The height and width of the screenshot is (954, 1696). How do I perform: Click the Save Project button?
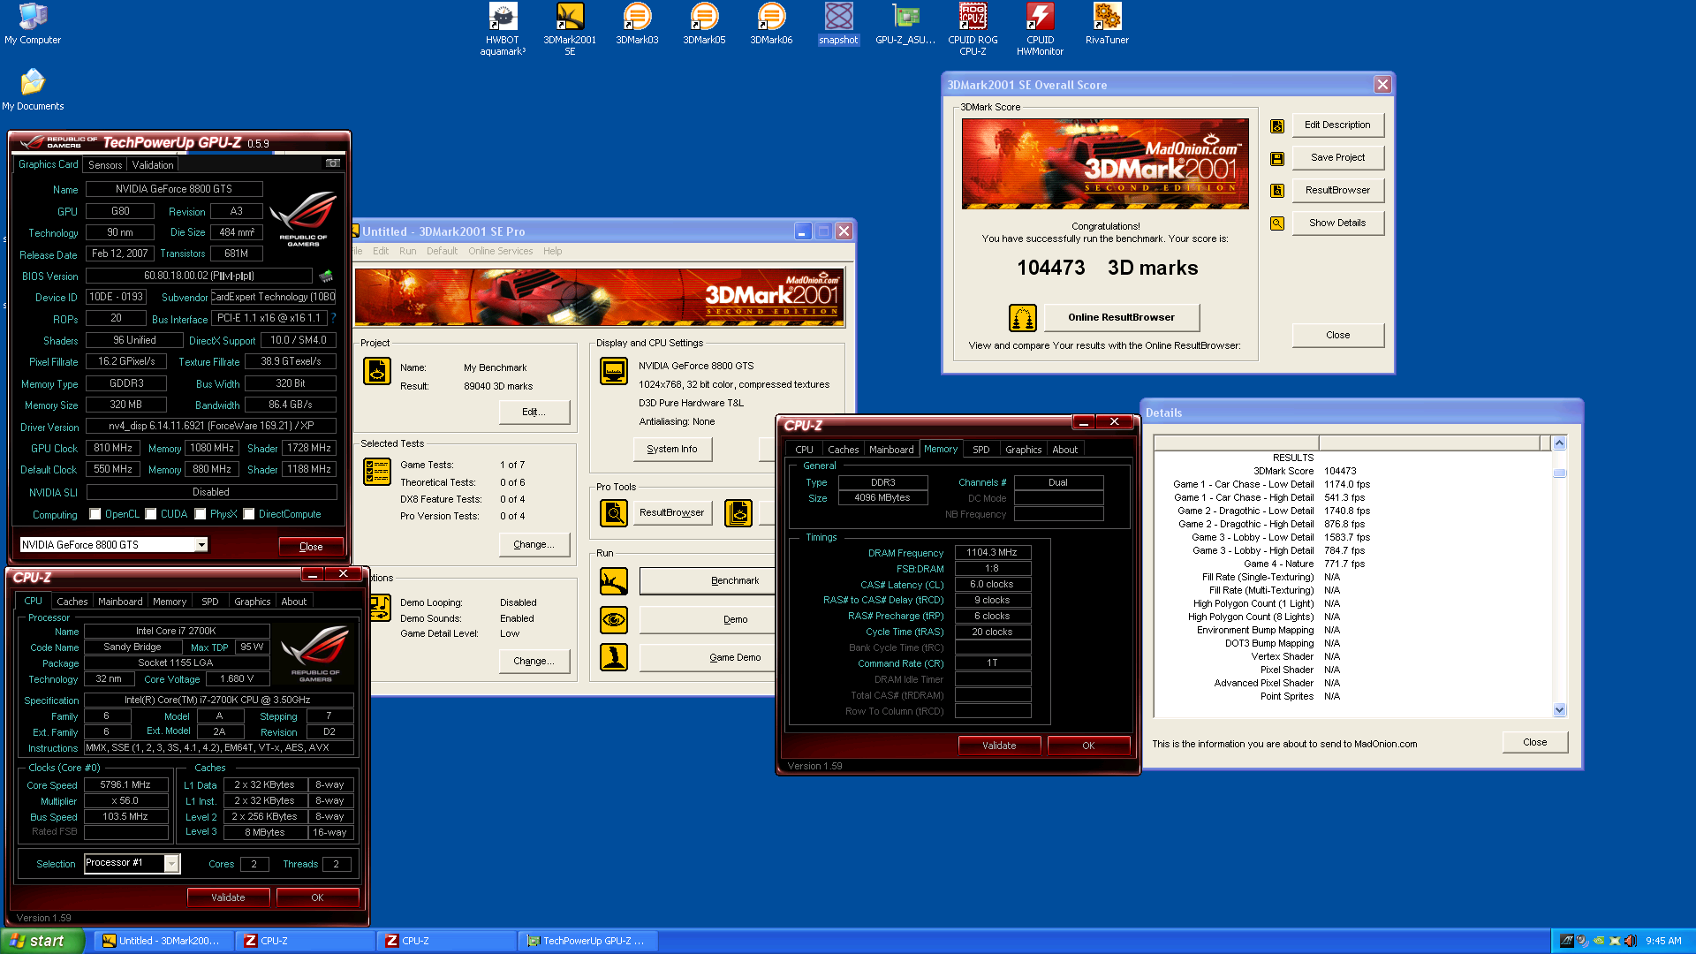[1337, 158]
